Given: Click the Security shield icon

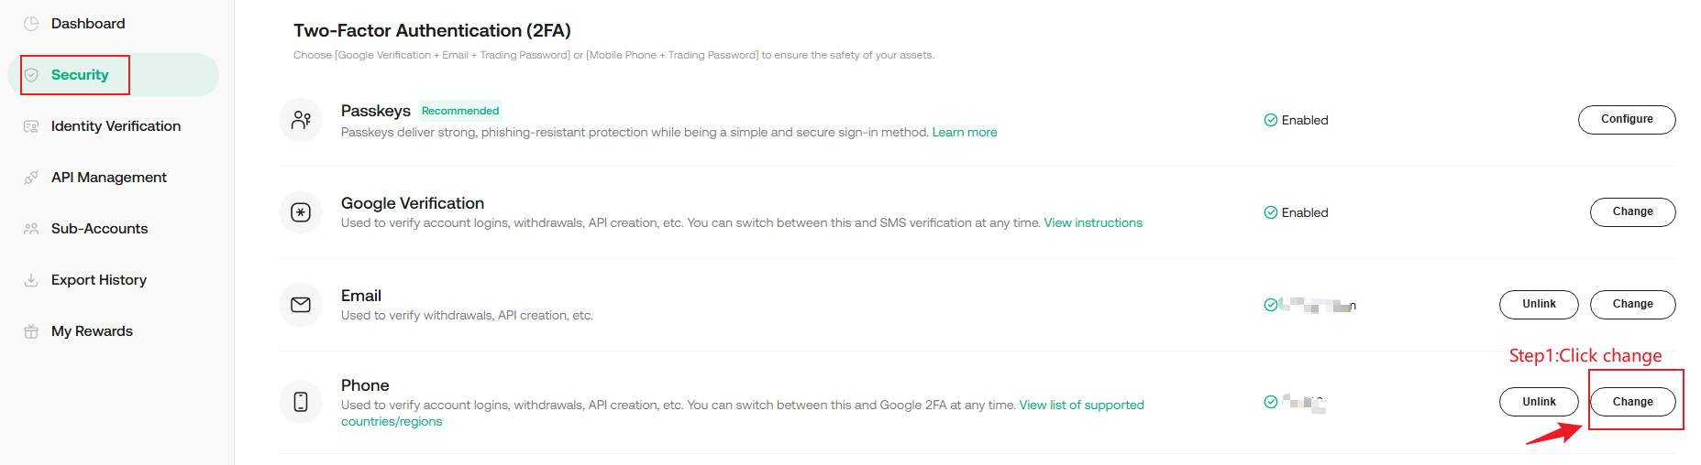Looking at the screenshot, I should coord(31,75).
